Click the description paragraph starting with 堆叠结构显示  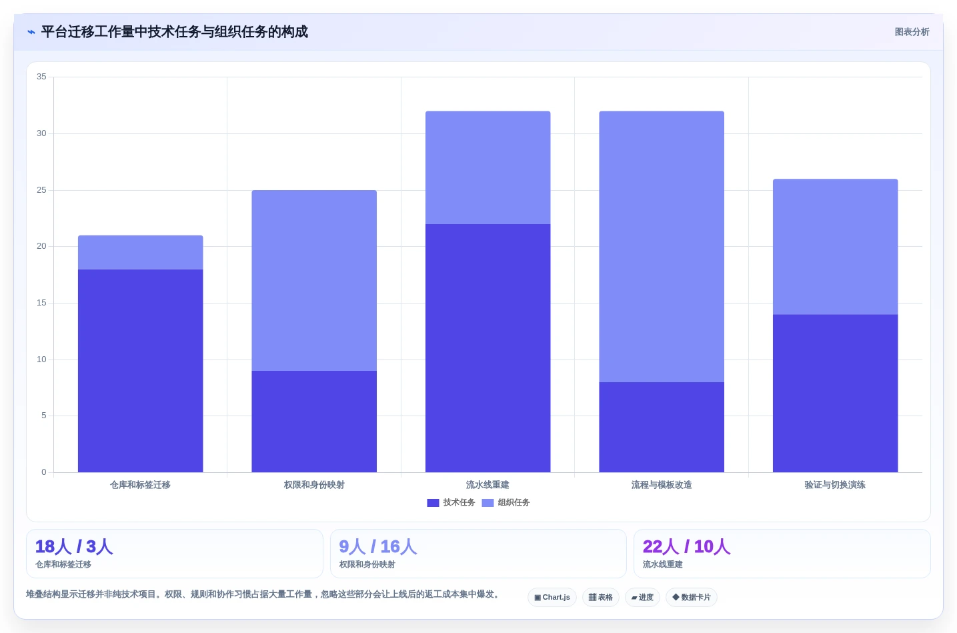coord(263,594)
